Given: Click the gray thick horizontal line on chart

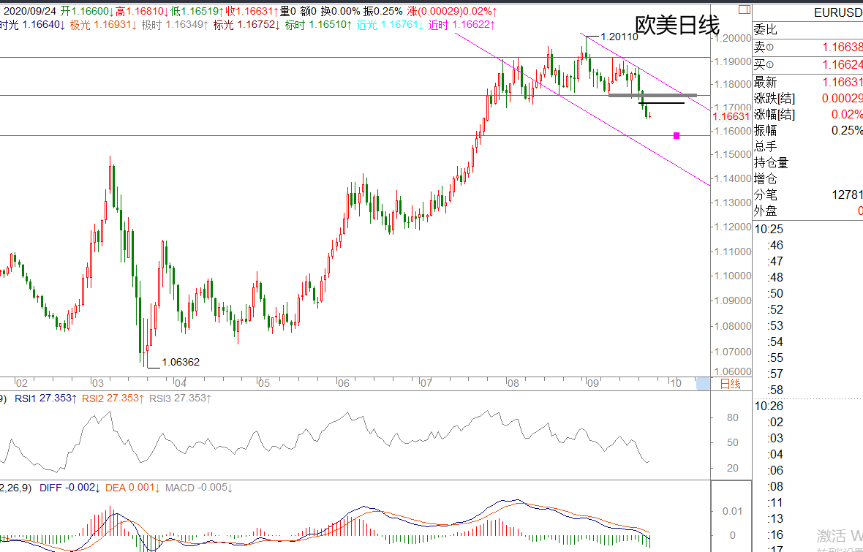Looking at the screenshot, I should point(652,95).
